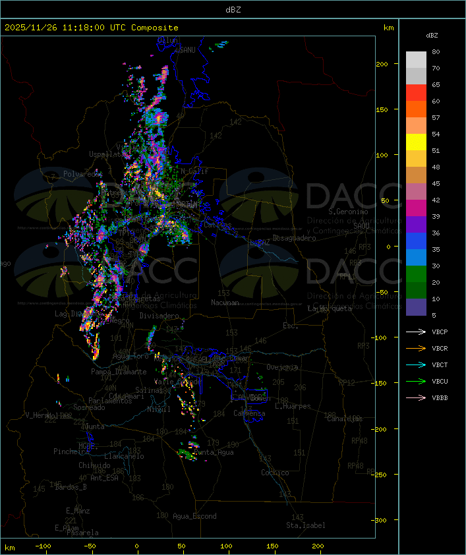This screenshot has height=555, width=466.
Task: Click the 'L.Huarpes' map label
Action: click(x=293, y=406)
